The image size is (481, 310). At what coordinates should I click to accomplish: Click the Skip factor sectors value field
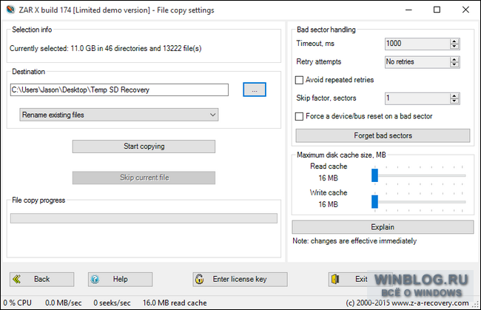[x=417, y=98]
